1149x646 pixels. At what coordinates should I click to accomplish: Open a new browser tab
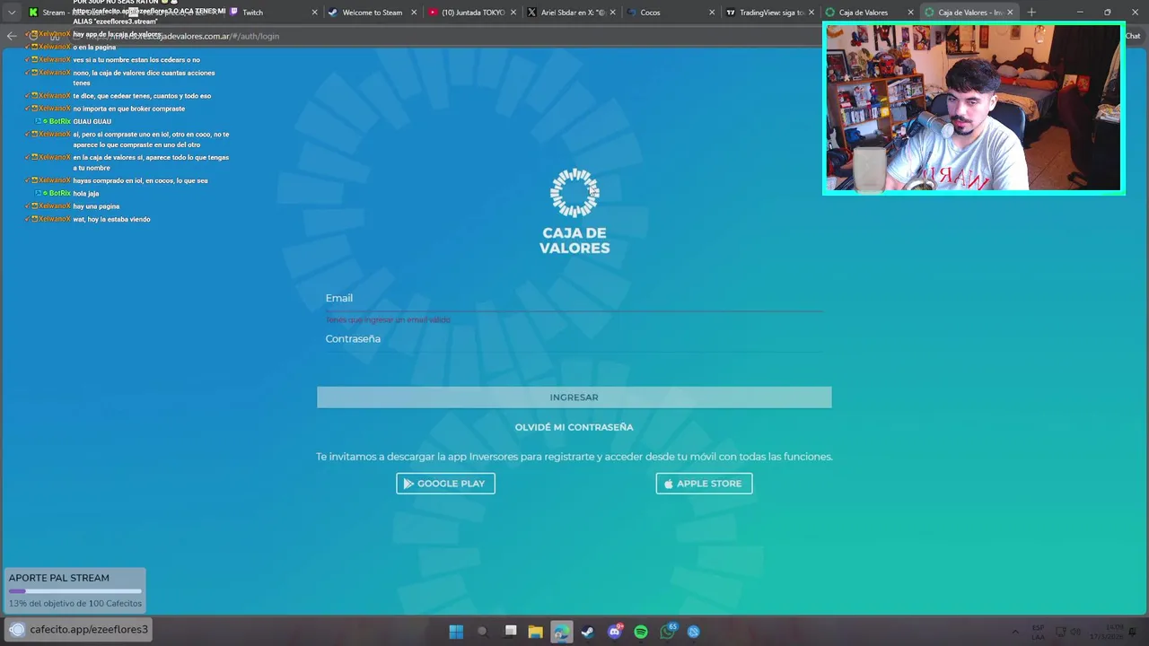1031,13
